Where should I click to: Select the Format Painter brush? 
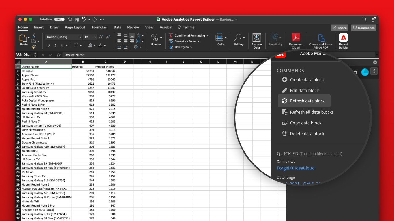click(x=34, y=47)
